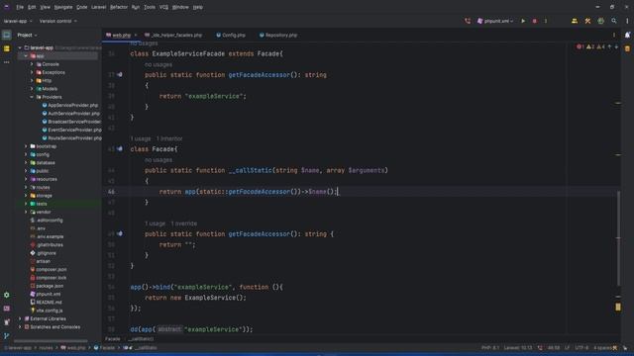Image resolution: width=634 pixels, height=356 pixels.
Task: Open vite.config.js file
Action: (47, 311)
